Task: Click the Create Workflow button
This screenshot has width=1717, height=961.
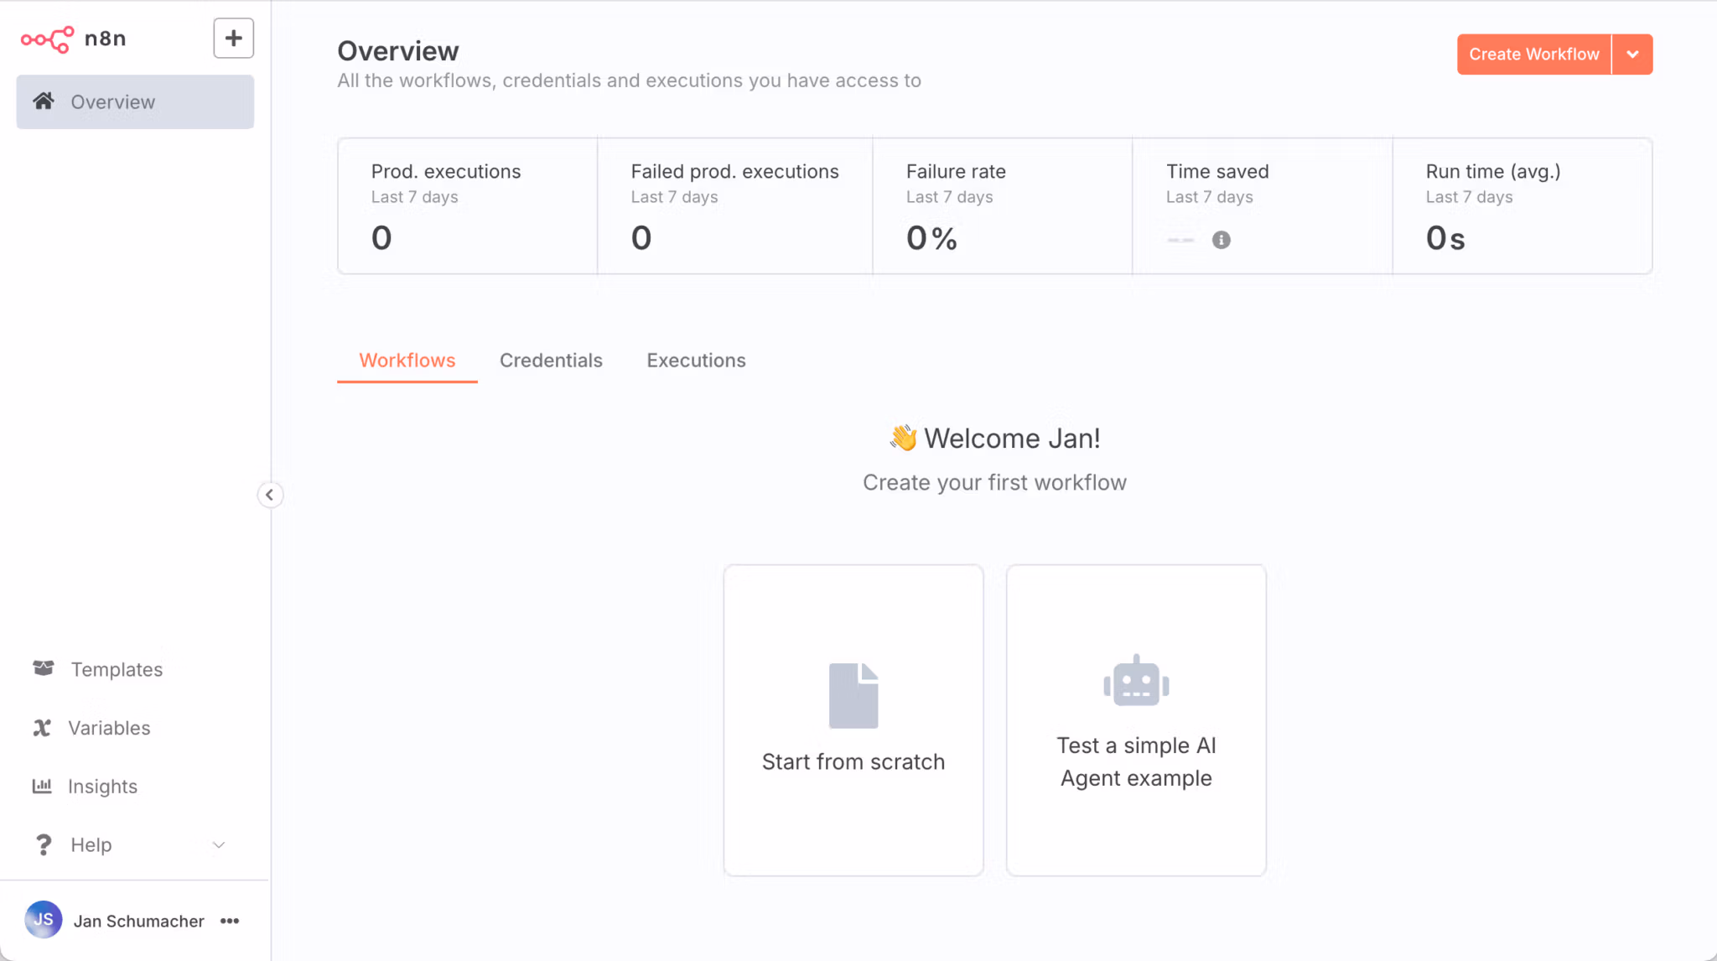Action: [1533, 54]
